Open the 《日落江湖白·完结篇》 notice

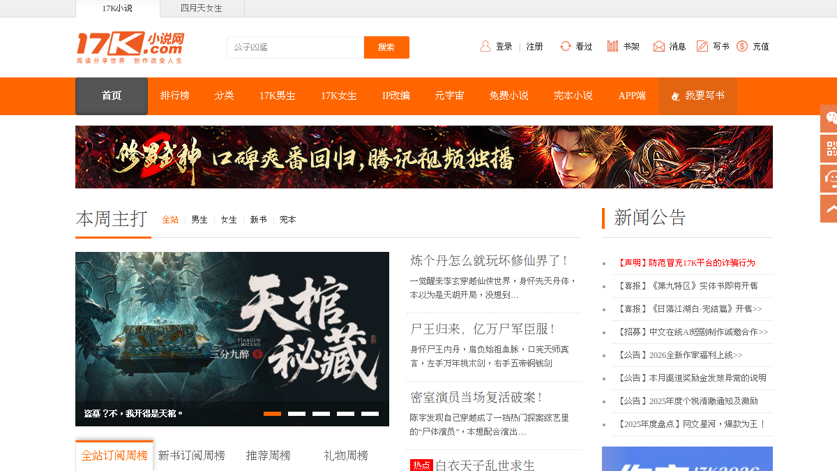point(688,309)
